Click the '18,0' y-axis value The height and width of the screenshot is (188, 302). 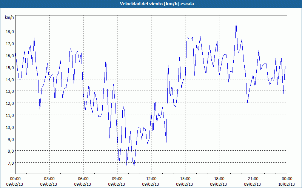click(10, 32)
